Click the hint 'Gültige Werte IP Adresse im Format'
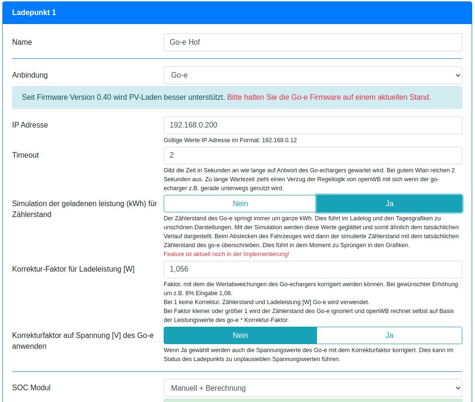Viewport: 475px width, 402px height. (230, 140)
